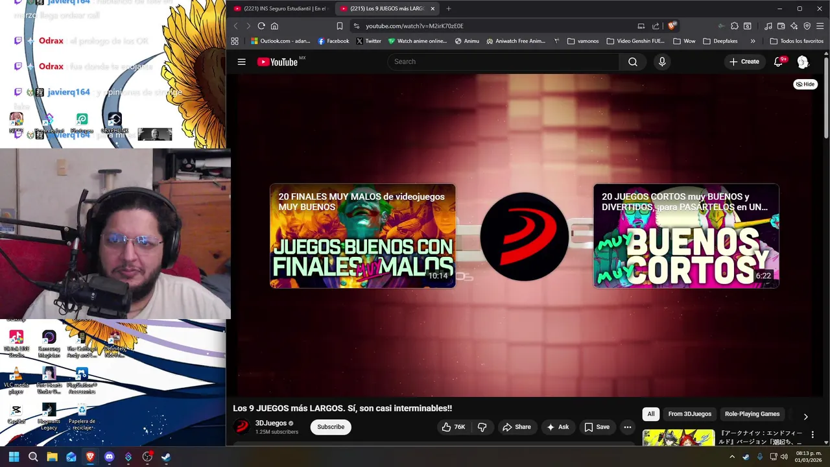The image size is (830, 467).
Task: Open the browser extensions puzzle icon
Action: pyautogui.click(x=734, y=26)
